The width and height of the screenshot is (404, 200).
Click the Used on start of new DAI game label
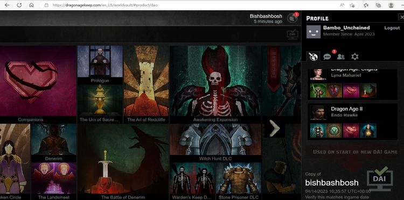[355, 152]
